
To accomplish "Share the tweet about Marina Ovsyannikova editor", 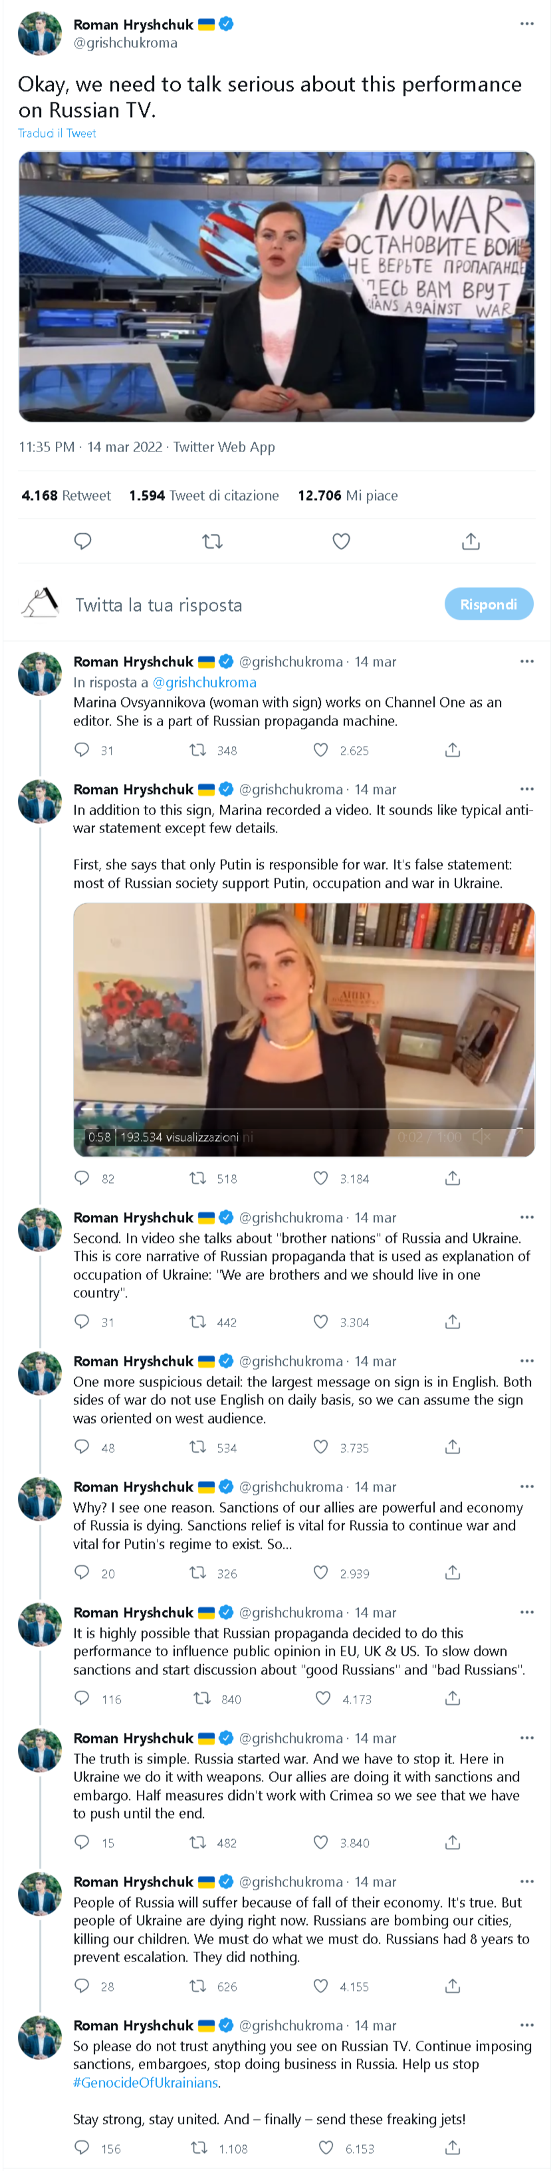I will (453, 750).
